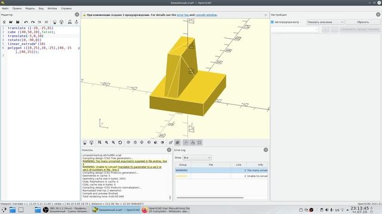
Task: Indent the selected code lines
Action: (47, 22)
